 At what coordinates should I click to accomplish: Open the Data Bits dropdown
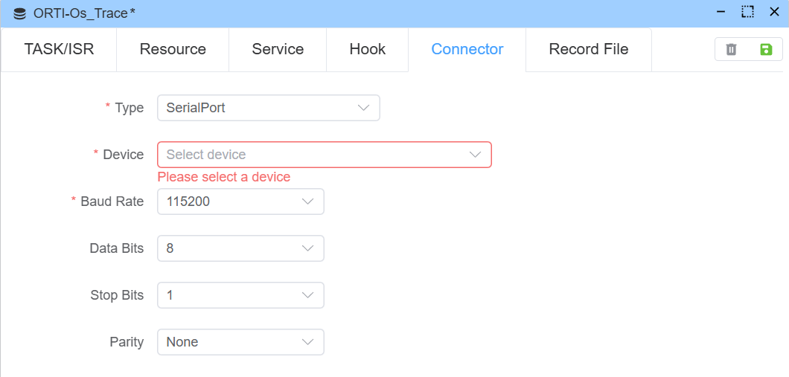click(240, 248)
